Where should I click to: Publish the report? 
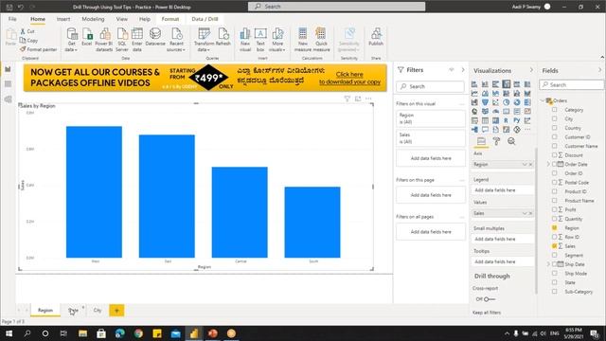click(376, 37)
